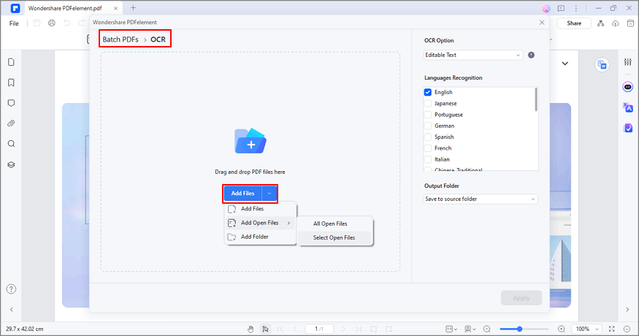
Task: Expand the chevron above the document page
Action: [565, 64]
